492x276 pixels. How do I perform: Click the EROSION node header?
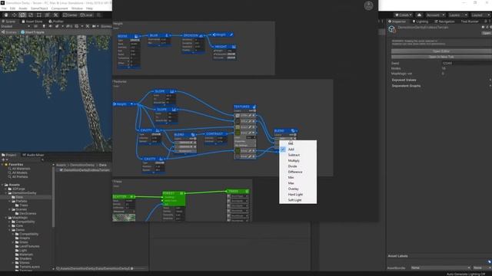[x=193, y=35]
